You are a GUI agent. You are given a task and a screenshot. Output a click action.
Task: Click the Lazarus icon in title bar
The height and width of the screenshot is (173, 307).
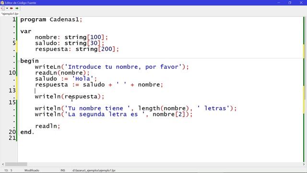coord(2,3)
